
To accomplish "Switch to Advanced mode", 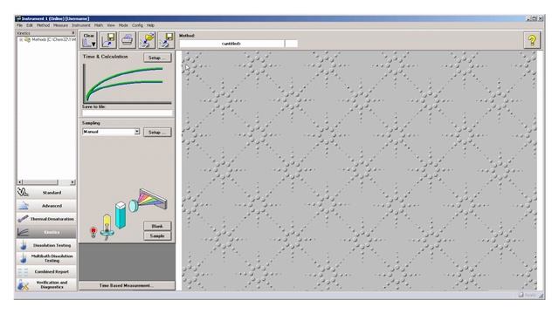I will pyautogui.click(x=46, y=206).
